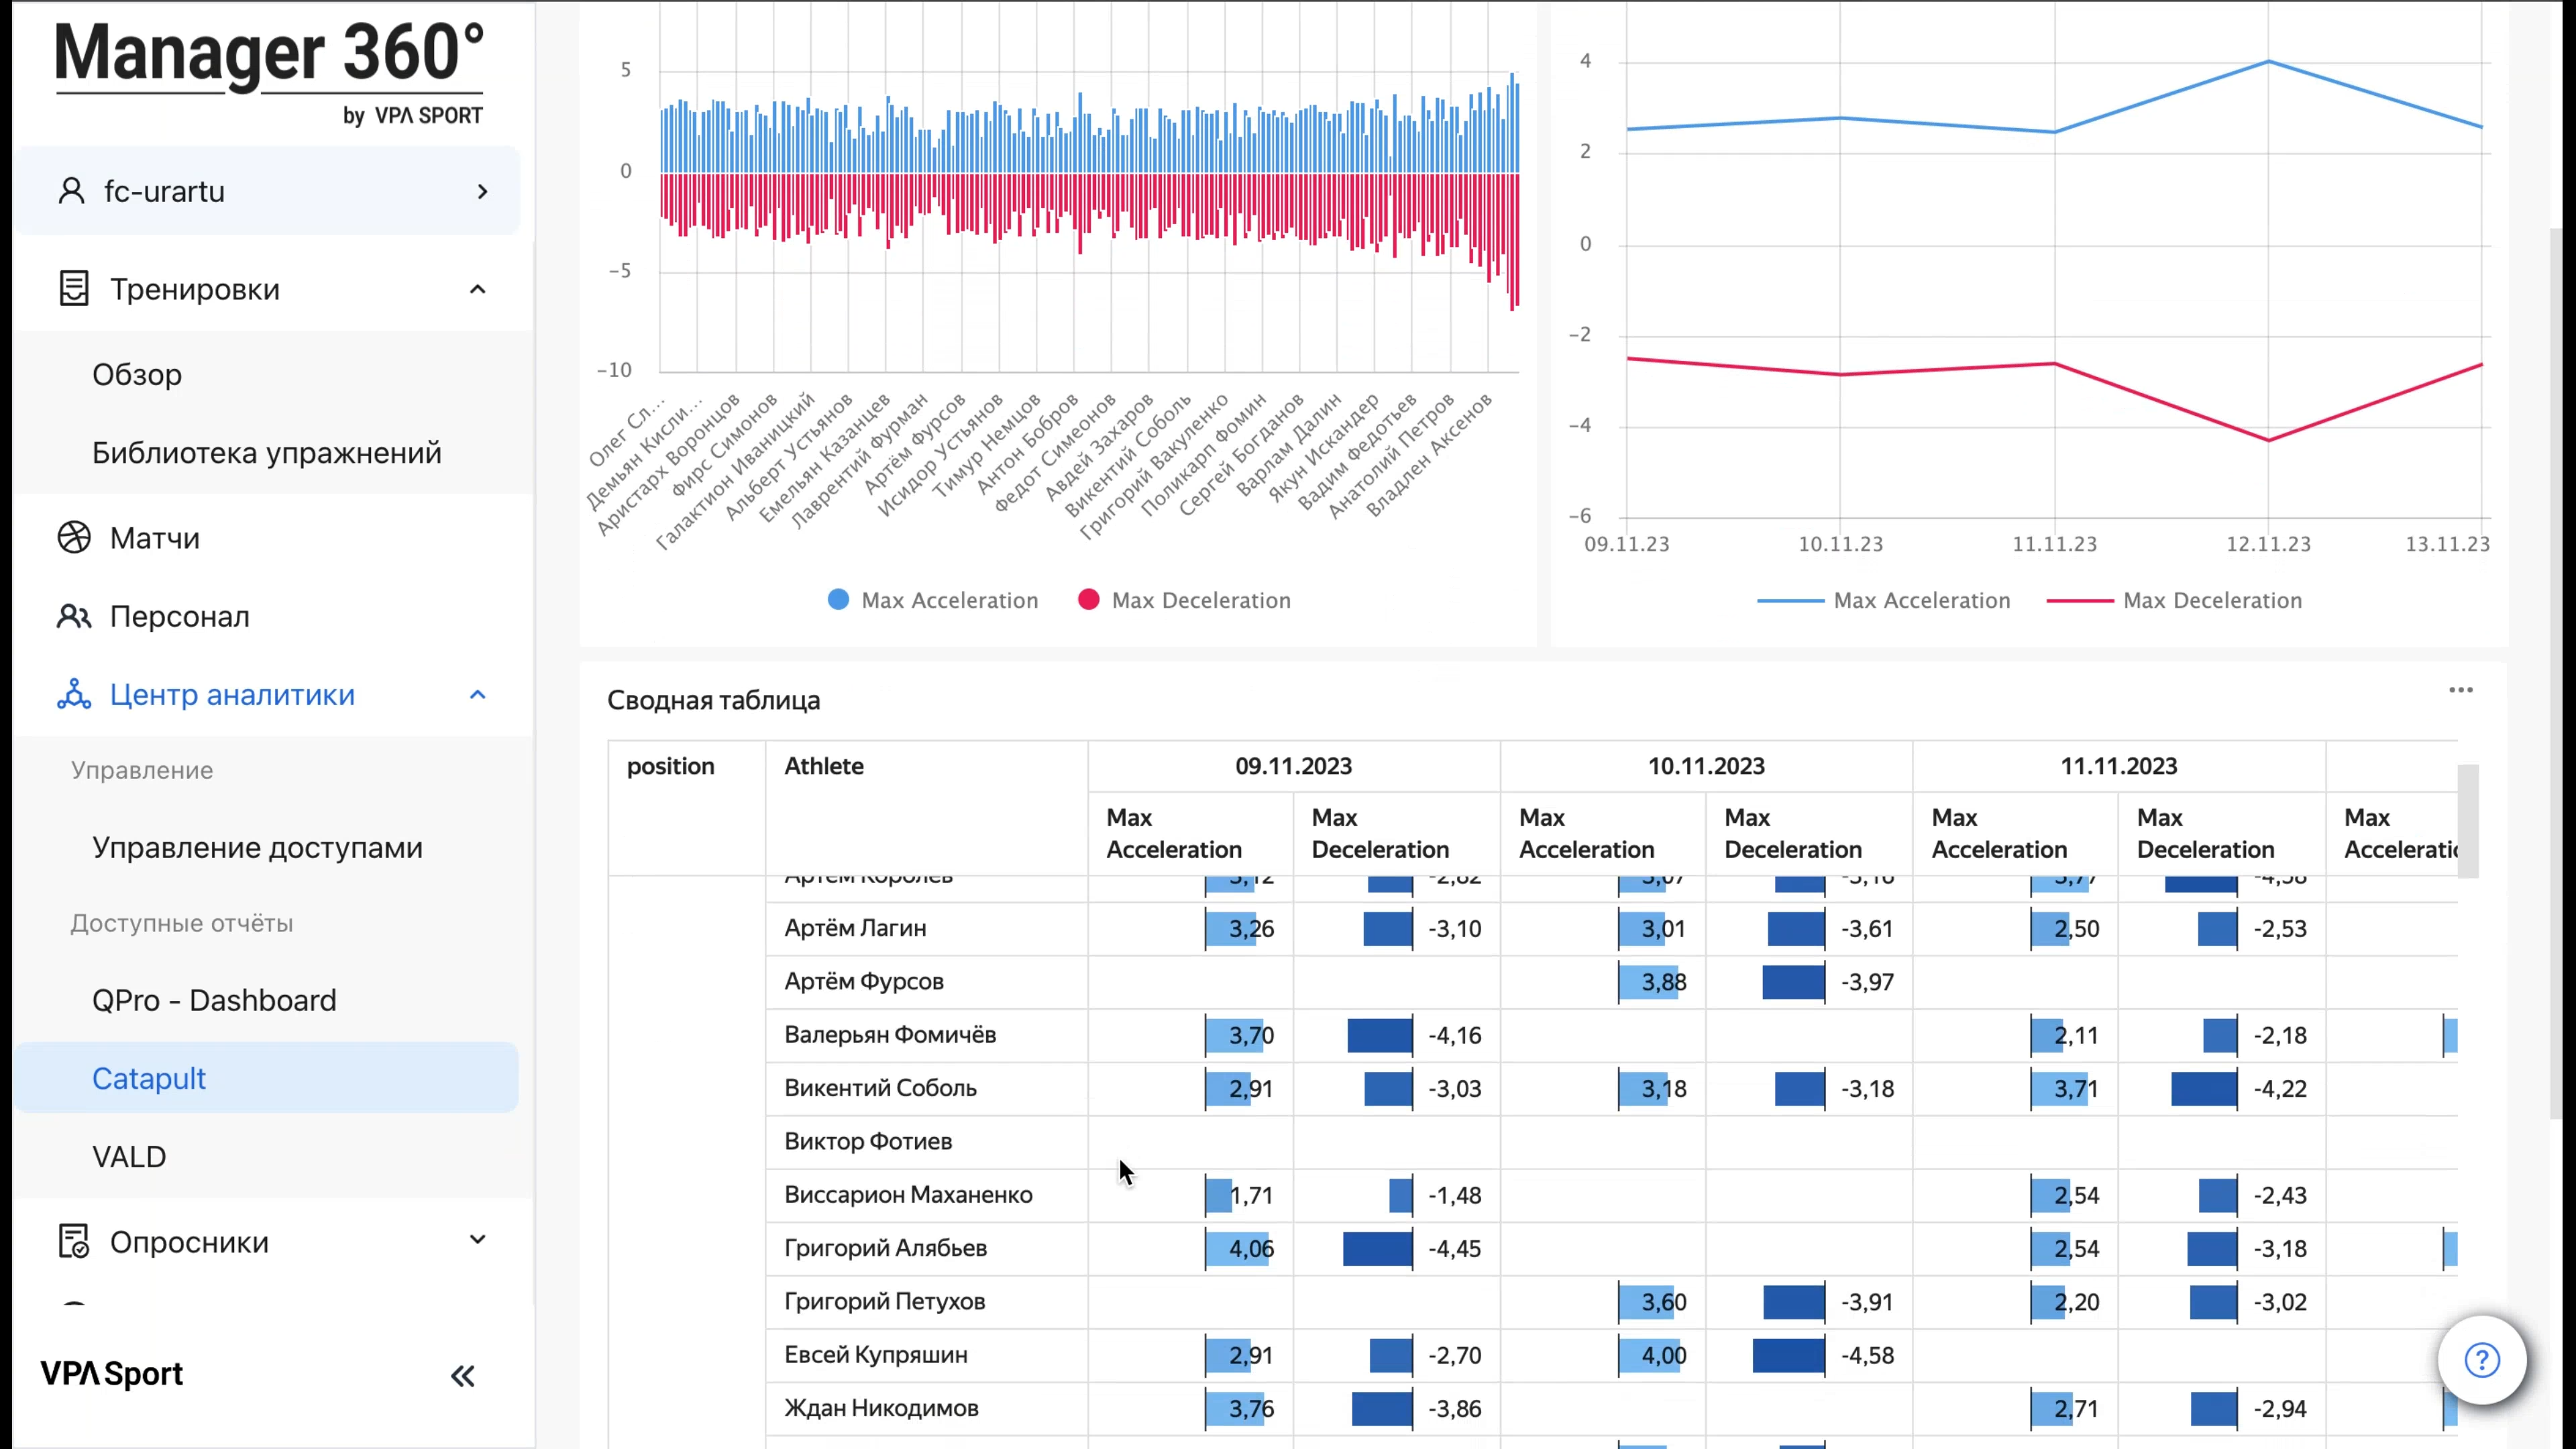
Task: Click the Athlete column header
Action: coord(824,766)
